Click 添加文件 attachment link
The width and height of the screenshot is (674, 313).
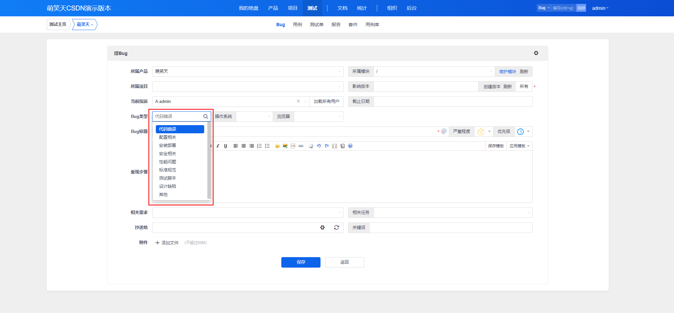[x=167, y=243]
